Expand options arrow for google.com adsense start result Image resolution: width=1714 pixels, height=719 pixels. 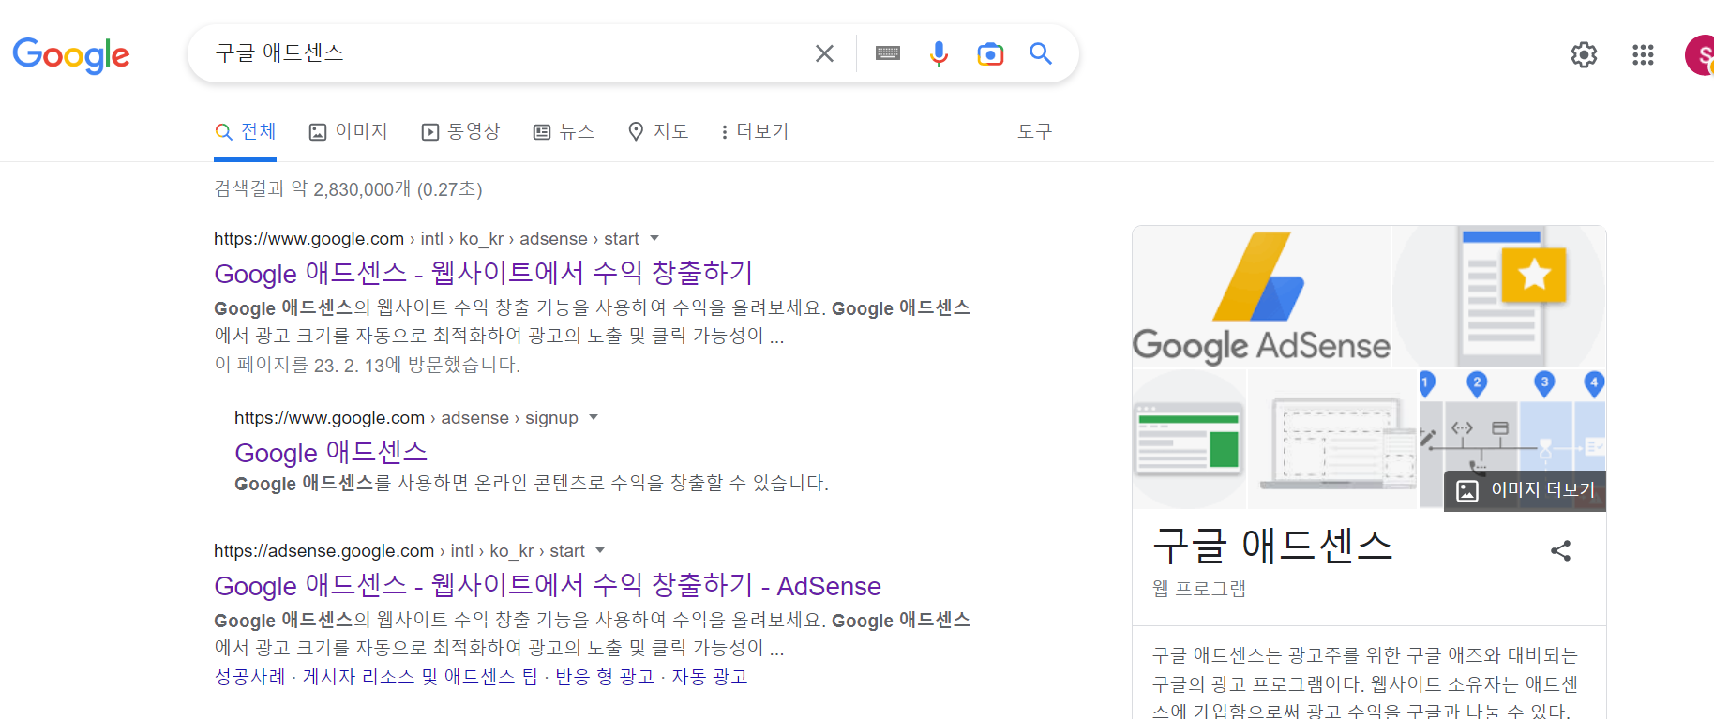654,238
